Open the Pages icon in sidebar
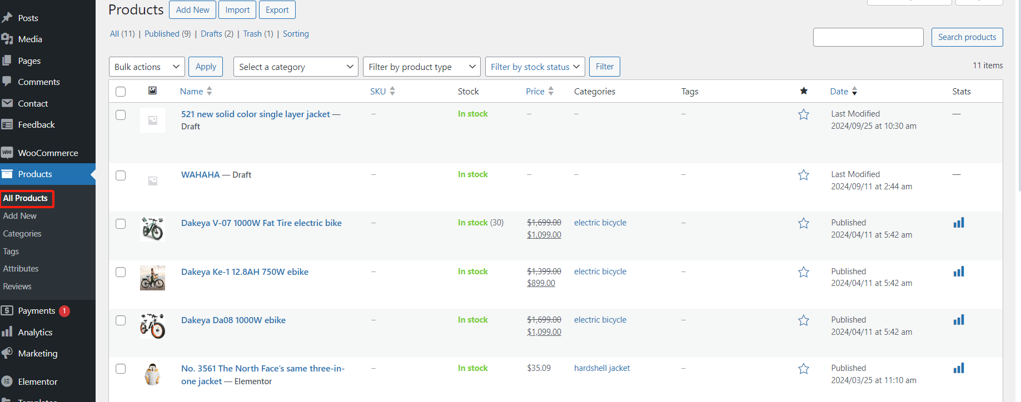This screenshot has width=1021, height=402. (x=7, y=61)
